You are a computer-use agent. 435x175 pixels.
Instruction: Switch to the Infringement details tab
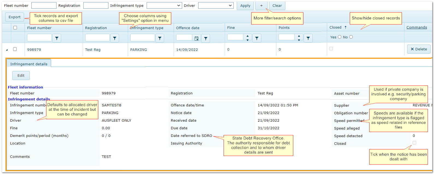click(x=29, y=64)
